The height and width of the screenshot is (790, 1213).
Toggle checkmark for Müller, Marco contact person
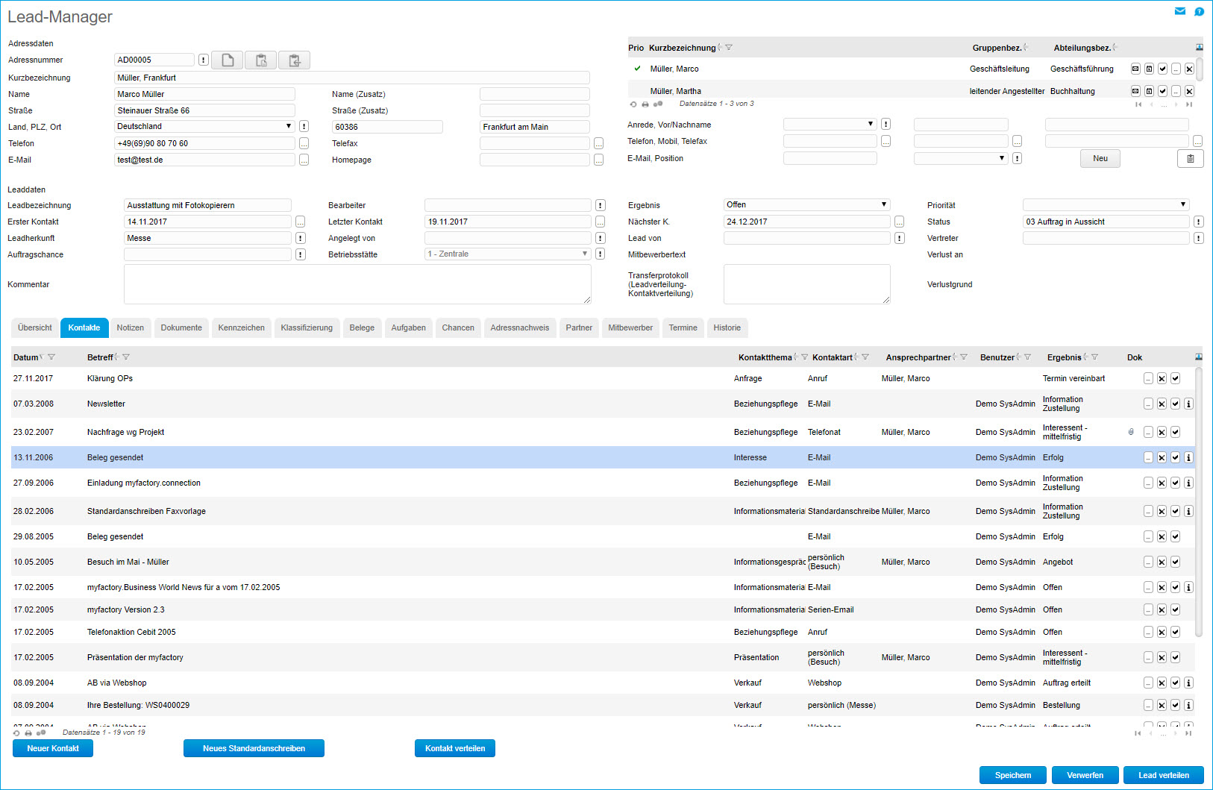click(1162, 69)
